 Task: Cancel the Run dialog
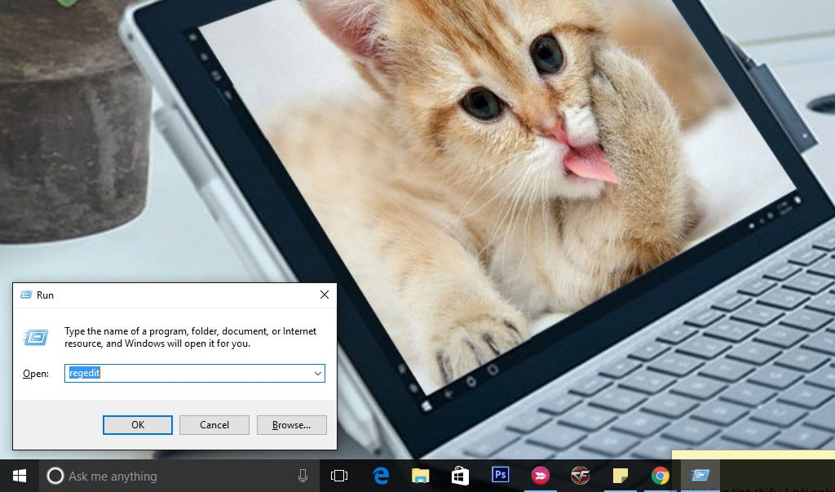click(214, 424)
